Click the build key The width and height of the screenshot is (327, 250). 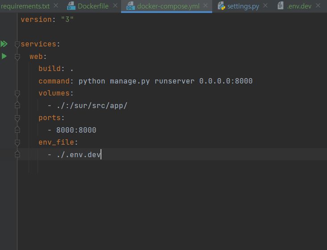coord(50,69)
